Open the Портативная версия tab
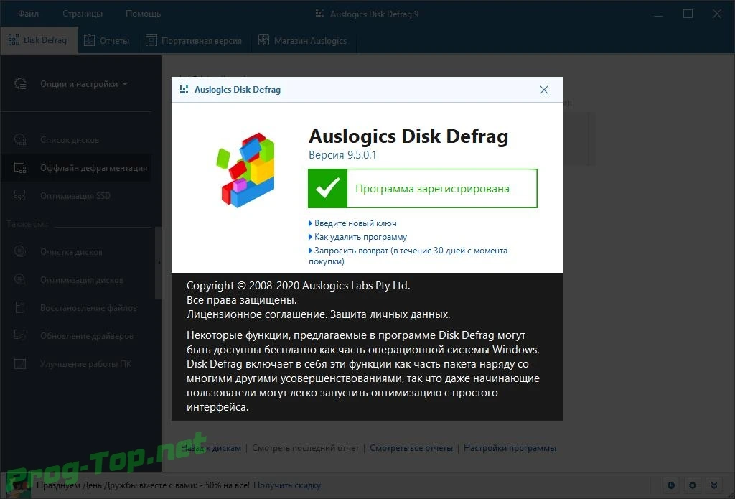The width and height of the screenshot is (735, 499). [194, 41]
